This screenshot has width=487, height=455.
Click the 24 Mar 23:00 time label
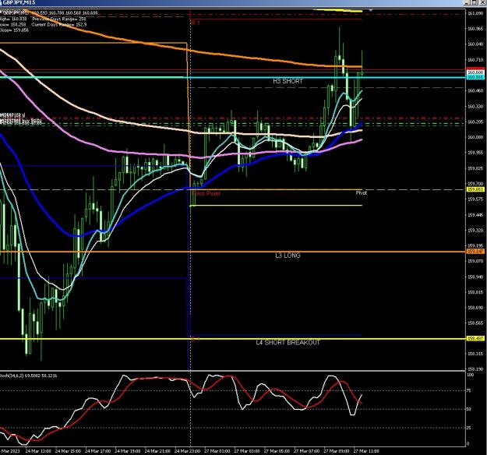(x=187, y=451)
